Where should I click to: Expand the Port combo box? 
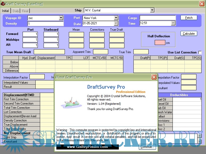[116, 18]
